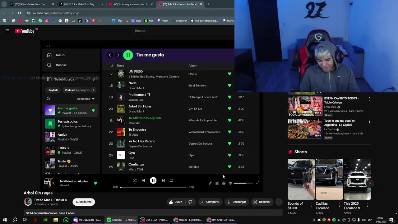Go to the YouTube home logo

(x=25, y=31)
